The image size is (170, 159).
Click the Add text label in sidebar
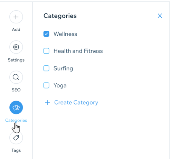tap(16, 29)
